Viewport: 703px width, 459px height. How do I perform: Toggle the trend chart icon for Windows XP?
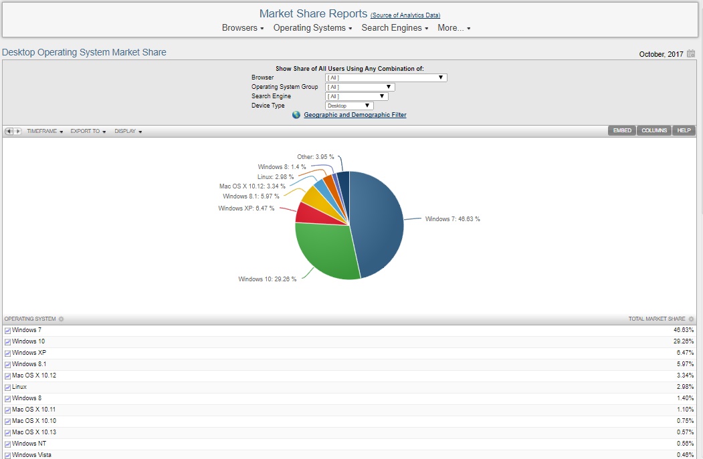click(x=7, y=353)
